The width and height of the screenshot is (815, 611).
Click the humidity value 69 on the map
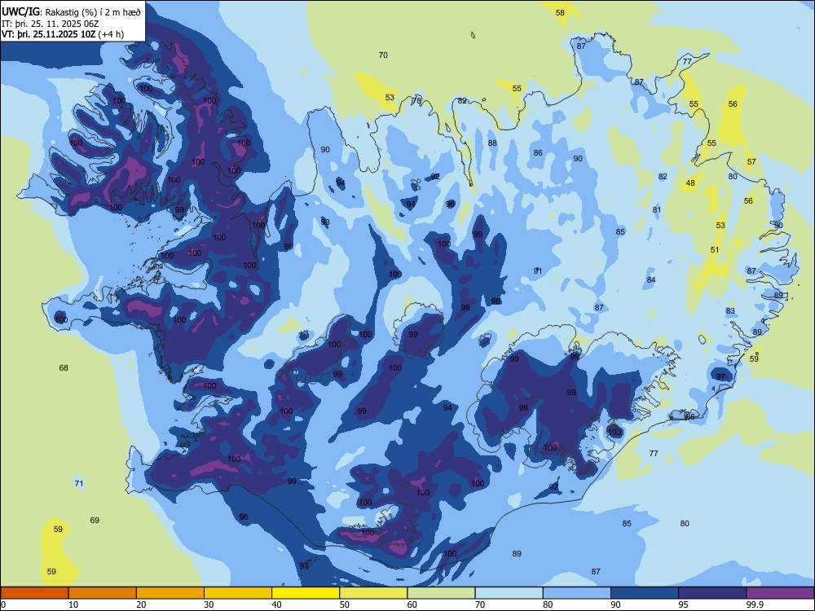(95, 520)
